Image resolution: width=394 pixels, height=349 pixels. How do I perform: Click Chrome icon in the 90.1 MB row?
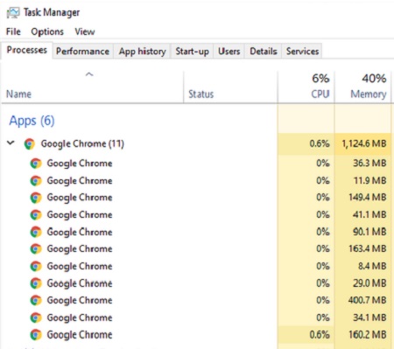click(36, 232)
